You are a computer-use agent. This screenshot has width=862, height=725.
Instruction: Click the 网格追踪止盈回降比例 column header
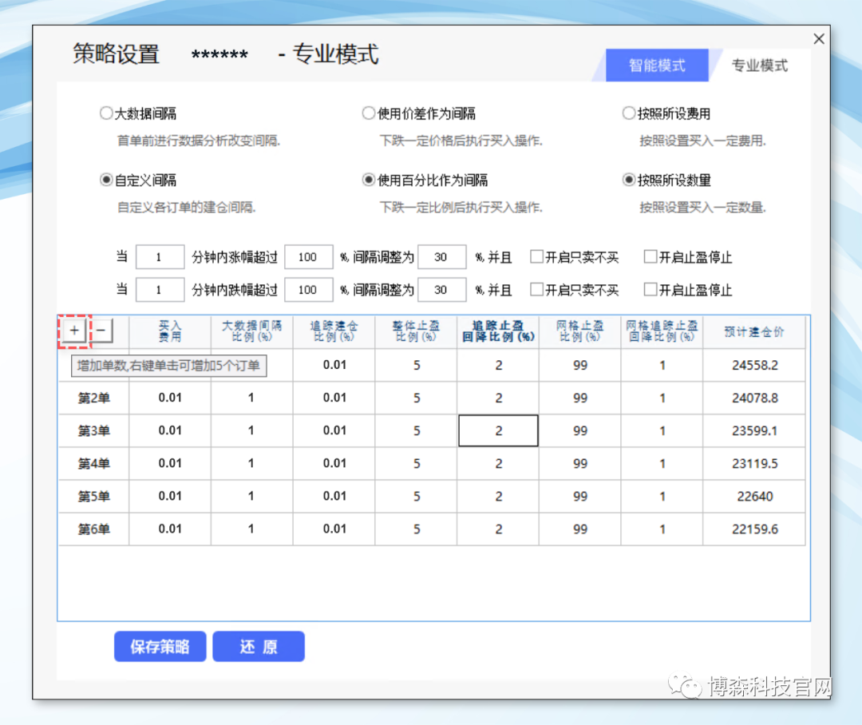point(662,331)
